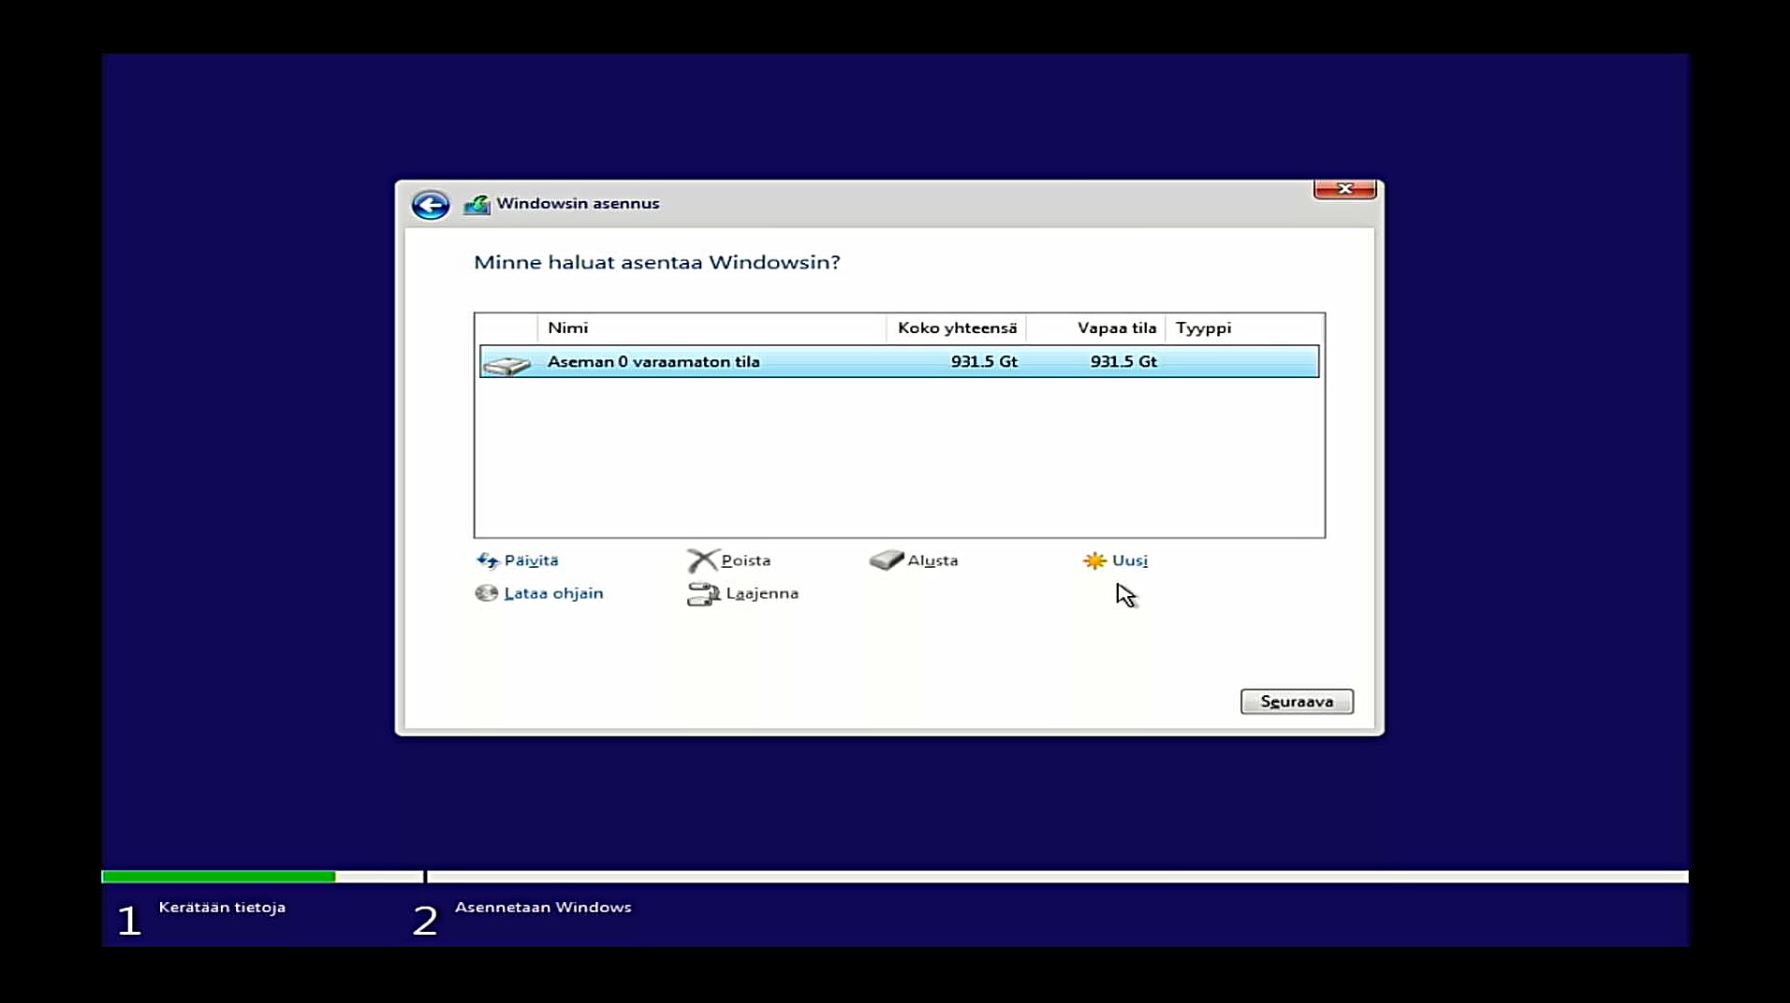This screenshot has height=1003, width=1790.
Task: Click the Uusi new partition star icon
Action: click(x=1094, y=560)
